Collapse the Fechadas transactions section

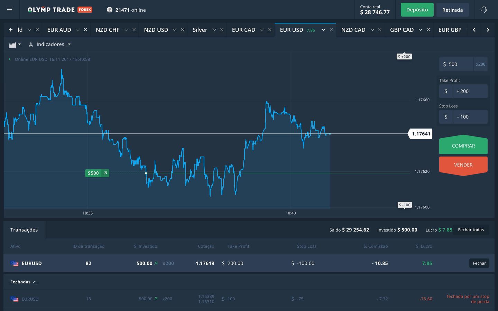tap(24, 282)
